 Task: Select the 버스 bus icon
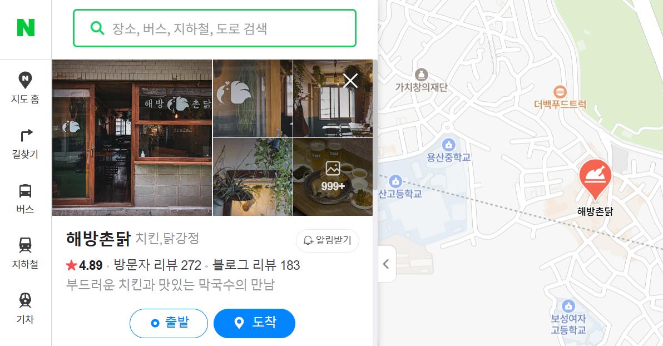tap(25, 199)
